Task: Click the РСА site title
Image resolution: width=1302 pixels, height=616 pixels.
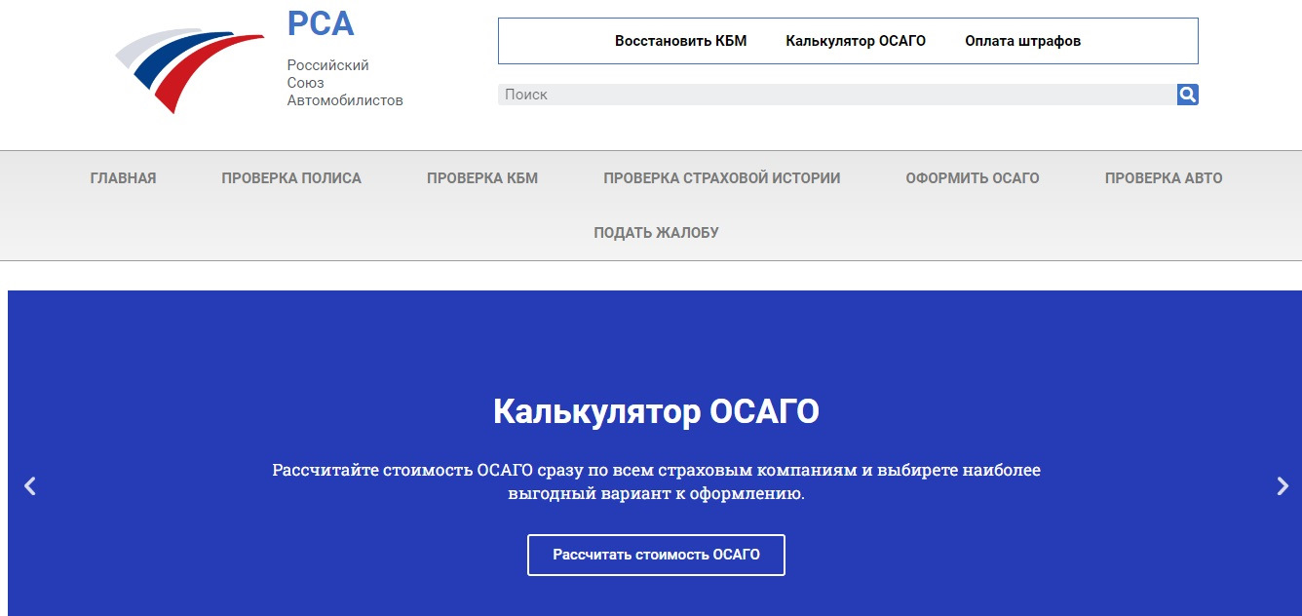Action: tap(321, 23)
